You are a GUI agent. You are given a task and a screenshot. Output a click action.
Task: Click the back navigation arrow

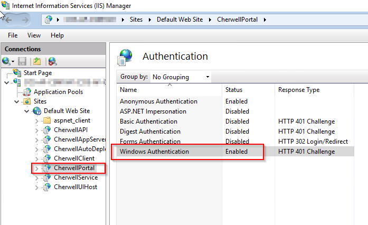8,20
